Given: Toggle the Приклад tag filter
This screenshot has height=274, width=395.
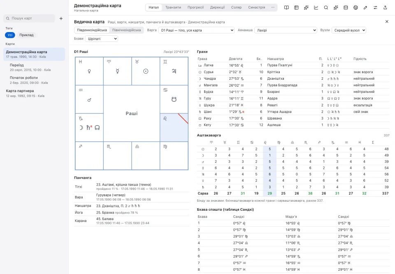Looking at the screenshot, I should [26, 35].
